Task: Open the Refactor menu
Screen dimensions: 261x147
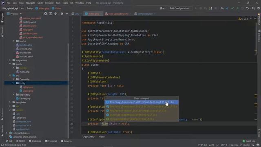Action: (49, 3)
